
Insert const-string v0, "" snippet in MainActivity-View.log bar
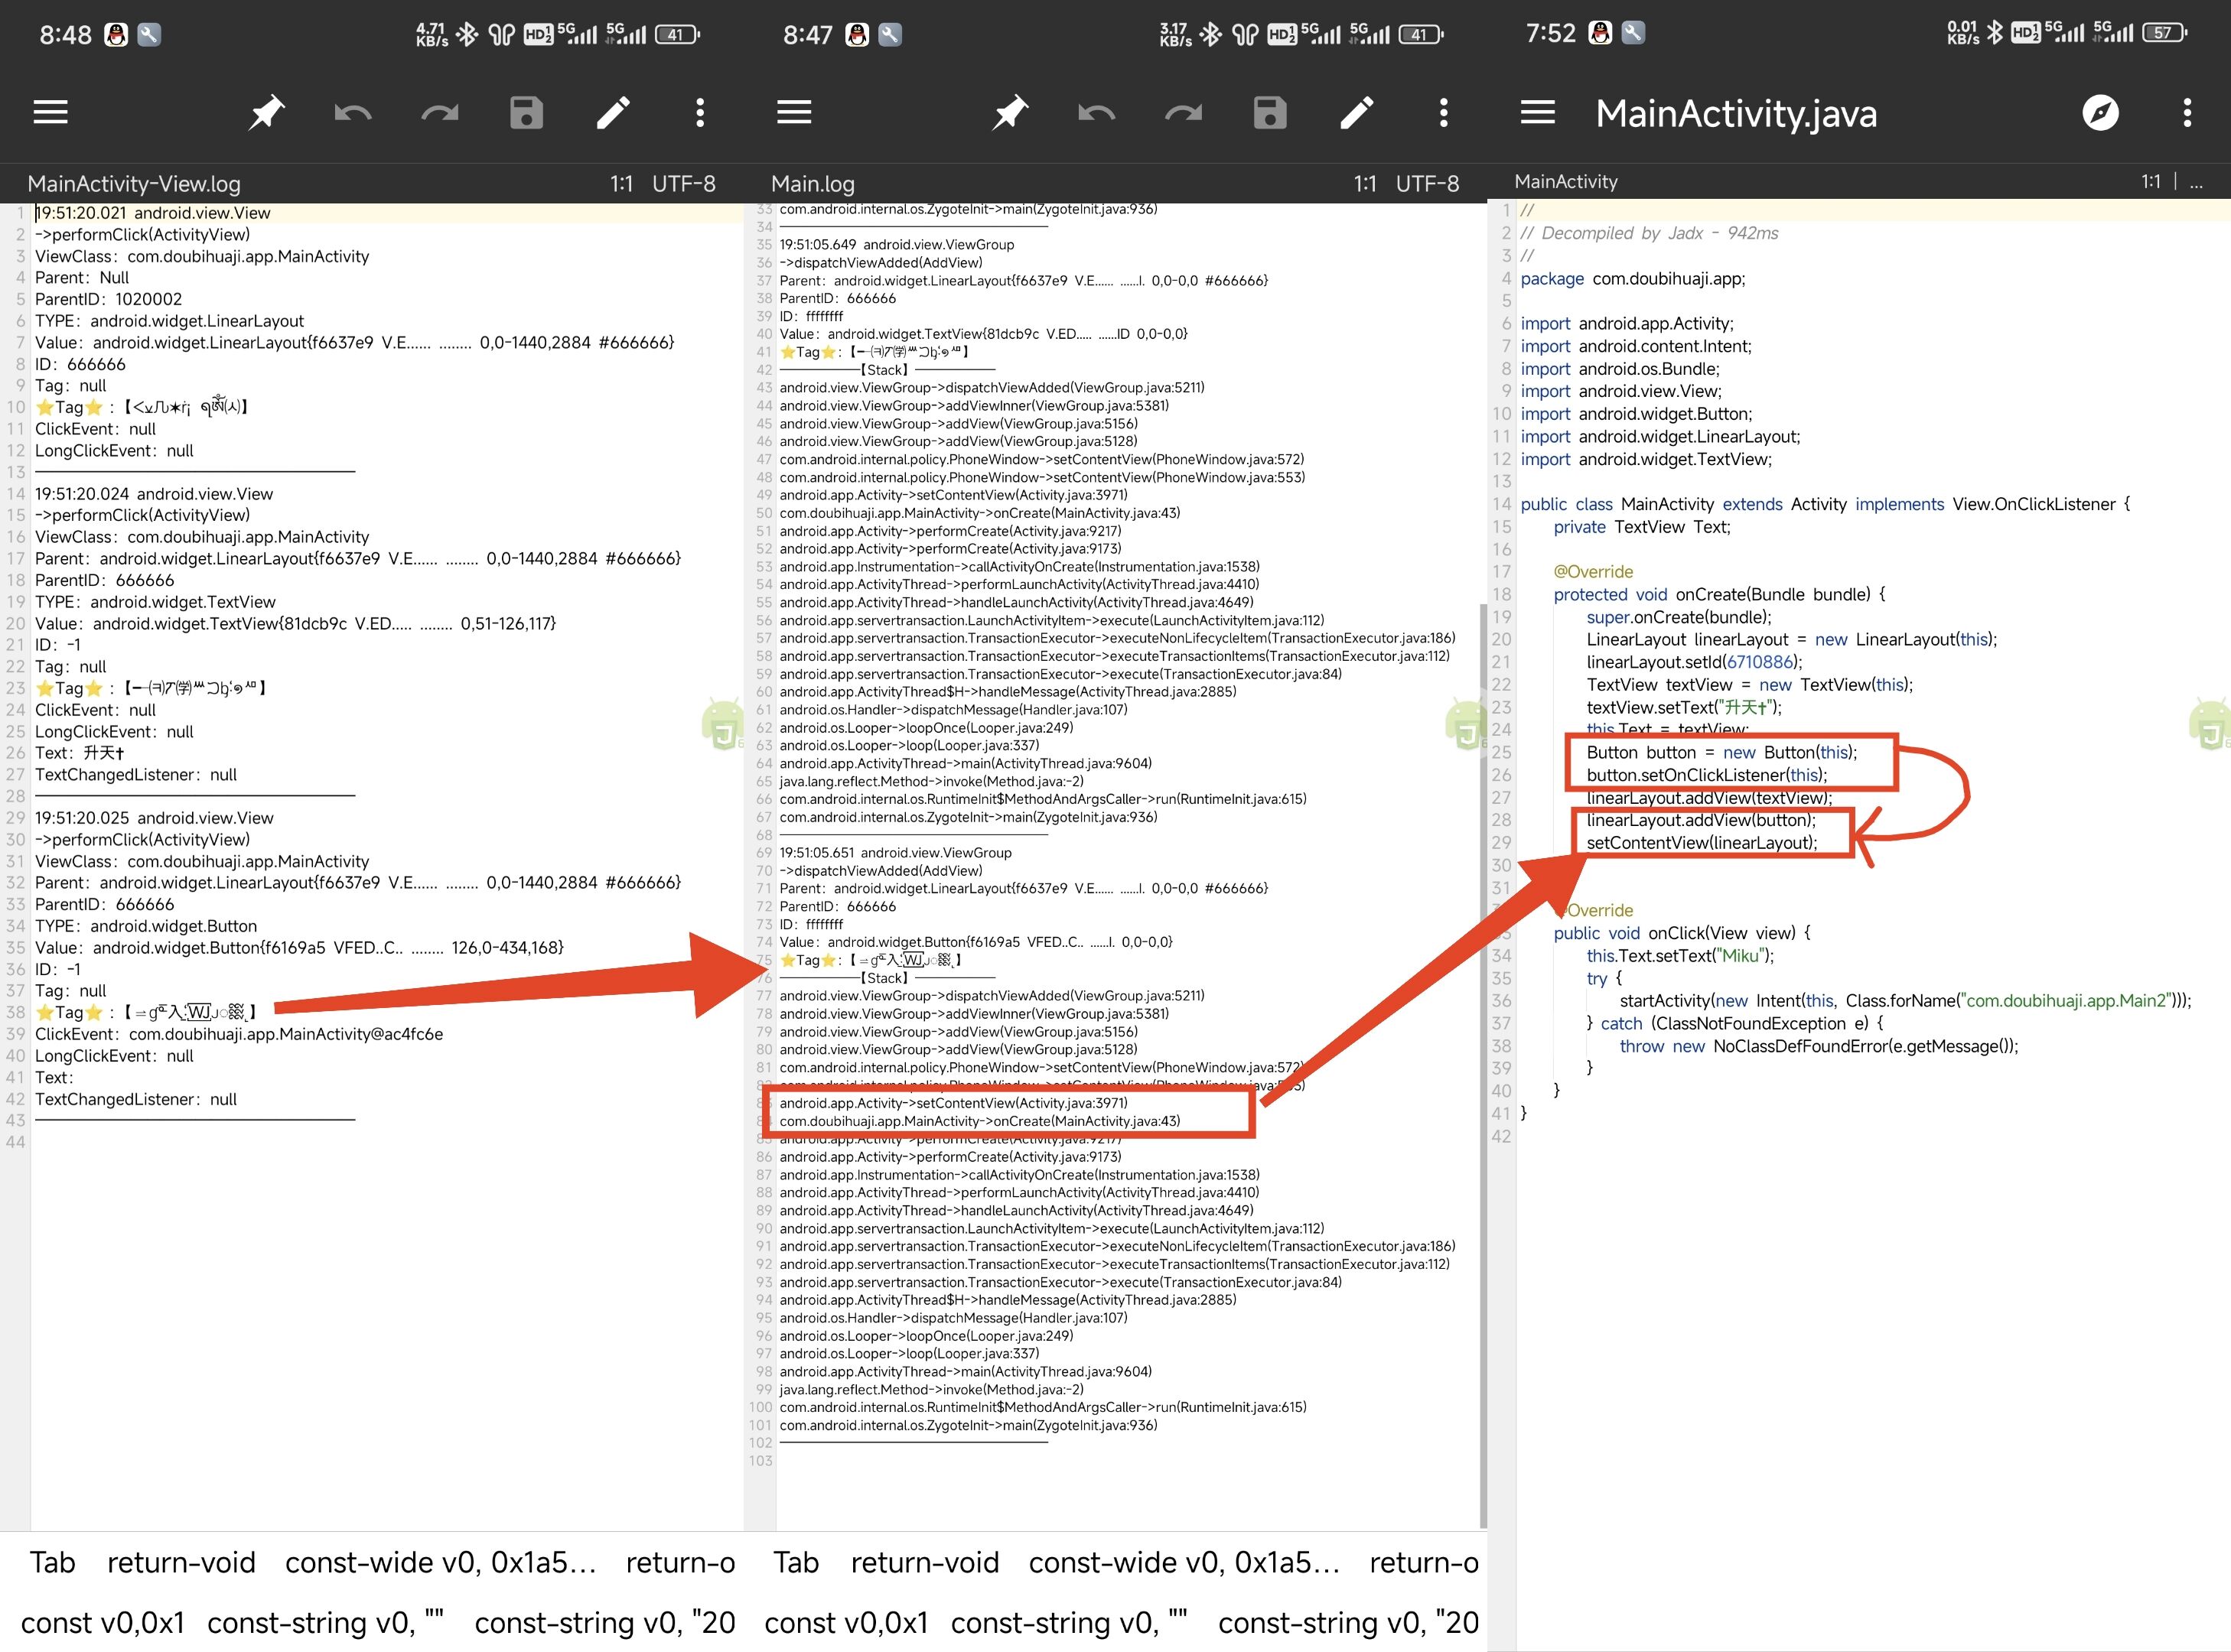(325, 1622)
